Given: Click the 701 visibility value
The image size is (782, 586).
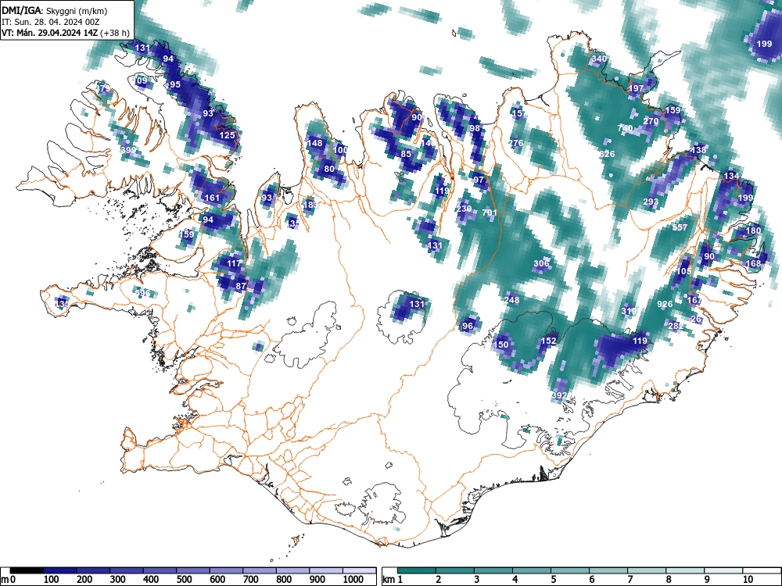Looking at the screenshot, I should 490,213.
